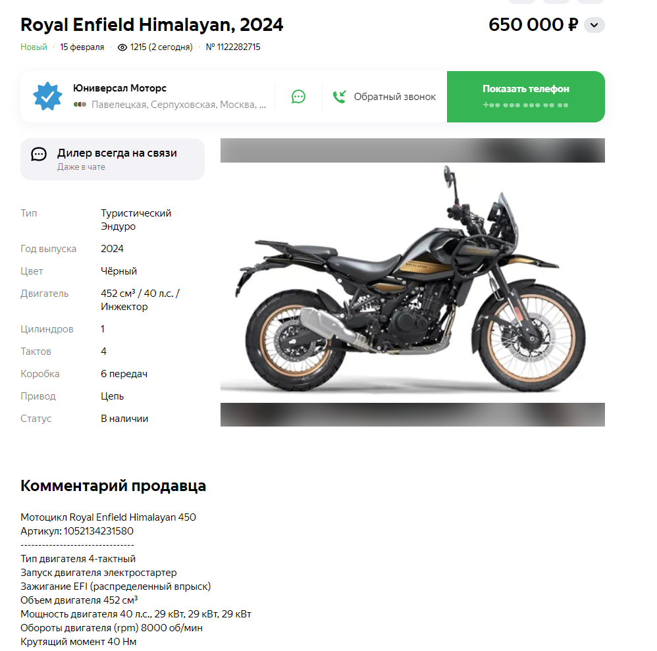Click the views eye icon
Image resolution: width=657 pixels, height=651 pixels.
122,47
